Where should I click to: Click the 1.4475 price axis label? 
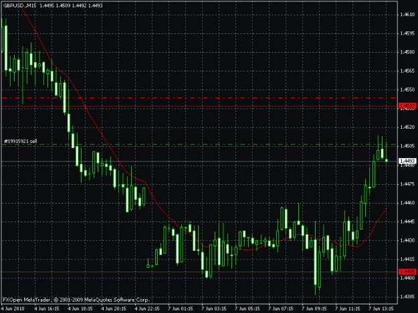tap(407, 184)
